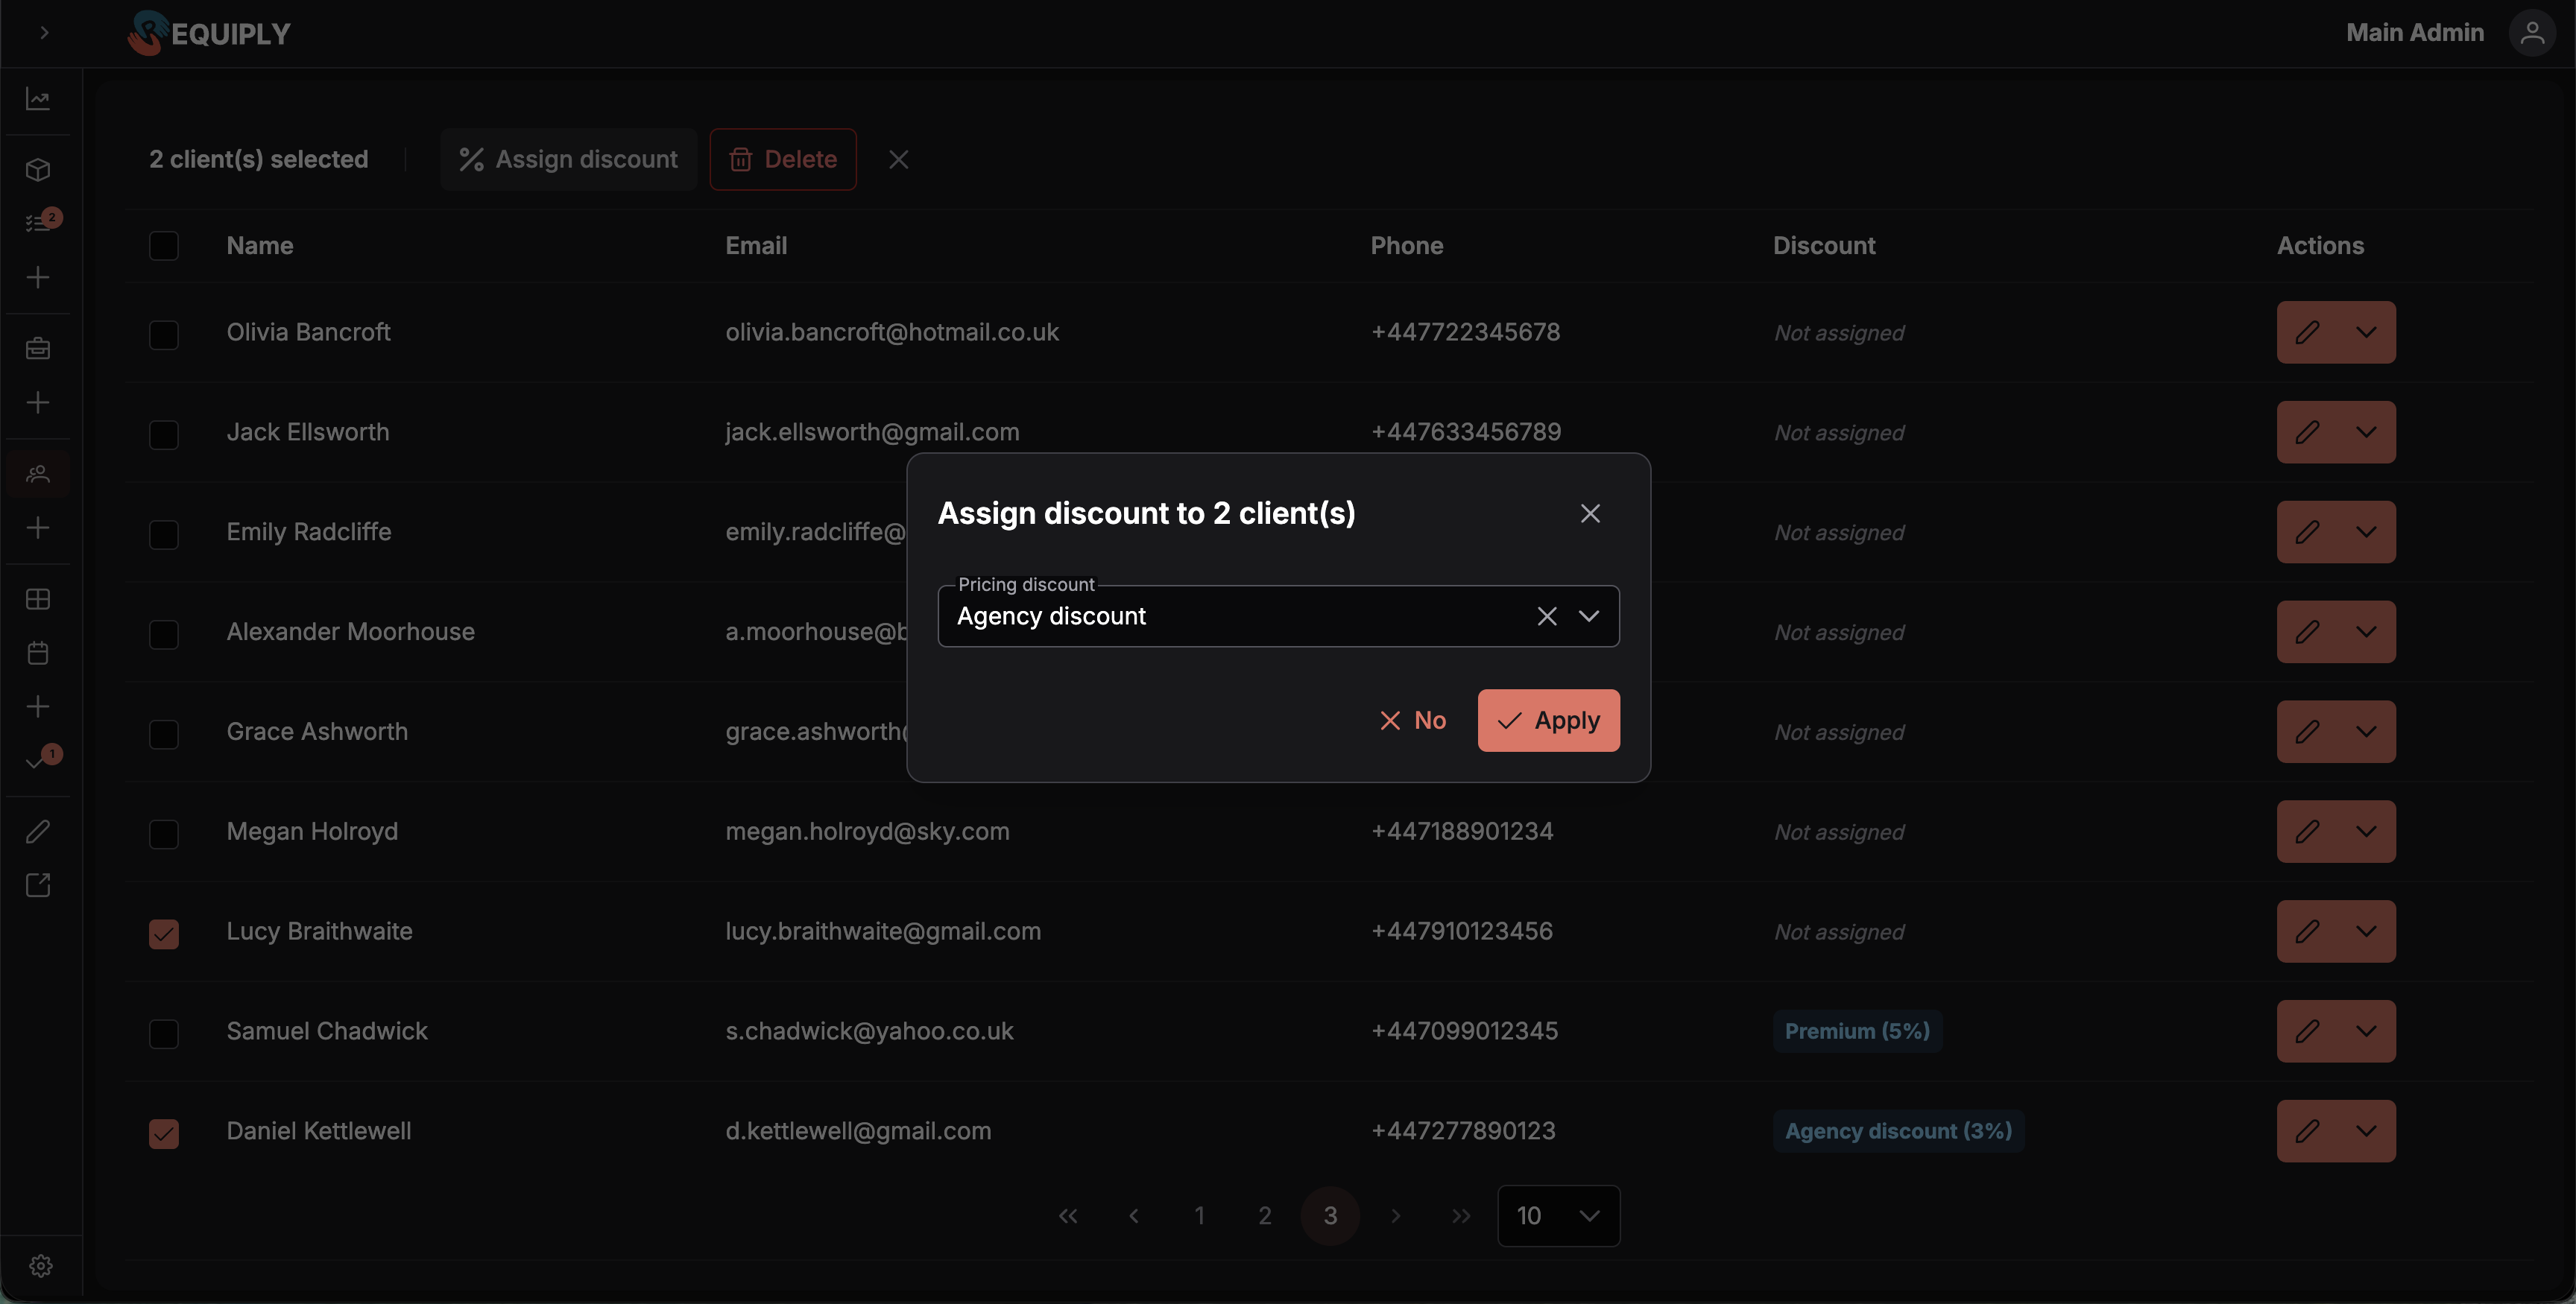Click the external link sidebar icon
Image resolution: width=2576 pixels, height=1304 pixels.
tap(38, 885)
